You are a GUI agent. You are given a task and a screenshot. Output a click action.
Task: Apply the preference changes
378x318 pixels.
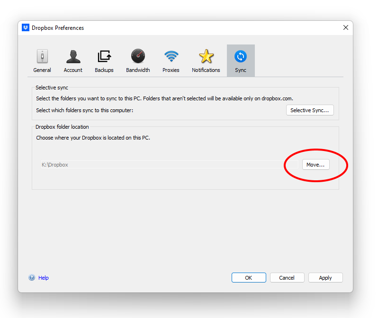click(x=325, y=277)
